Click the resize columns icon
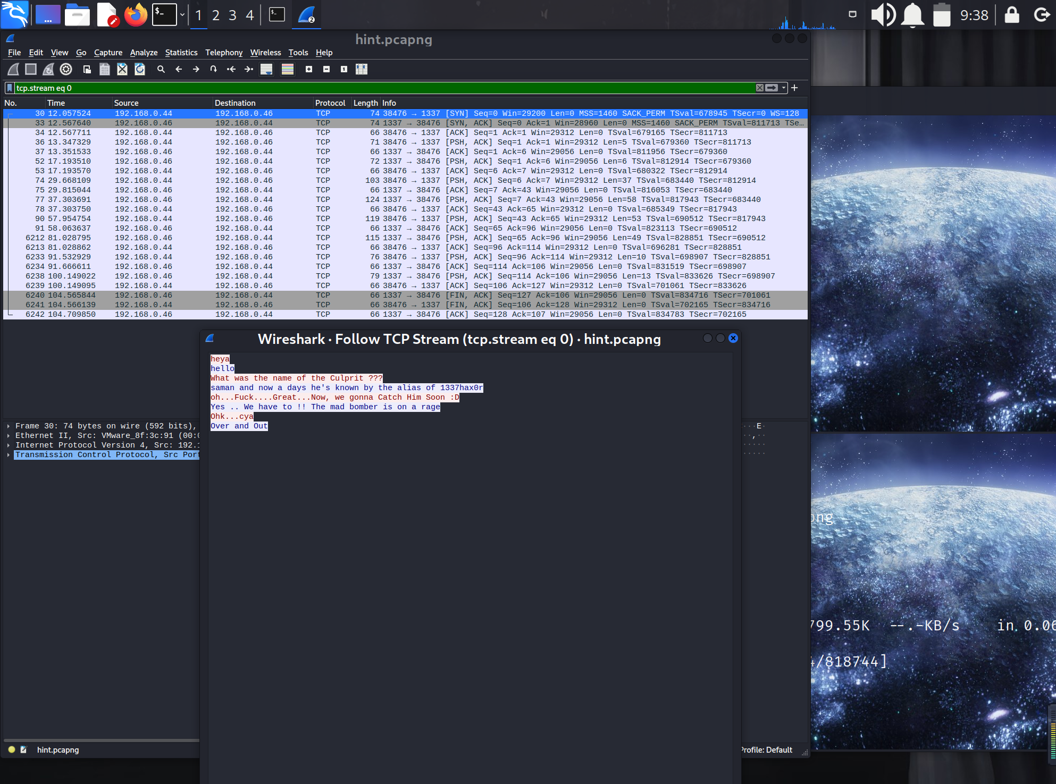 (x=362, y=69)
